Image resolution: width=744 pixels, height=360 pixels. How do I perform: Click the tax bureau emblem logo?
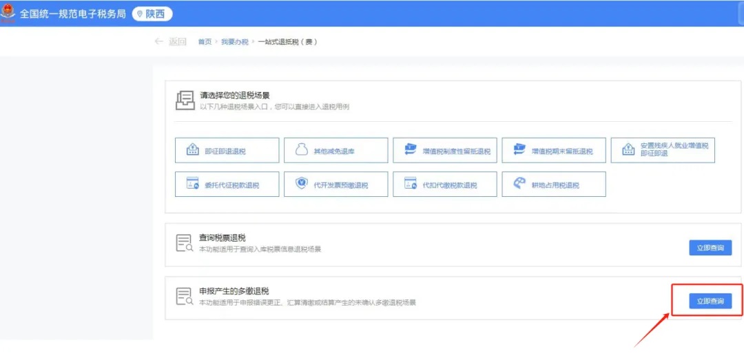[x=8, y=13]
